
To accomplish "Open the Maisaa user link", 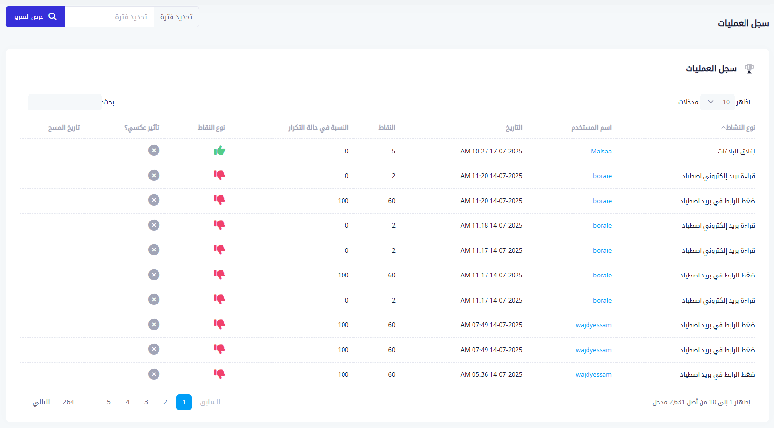I will pyautogui.click(x=601, y=151).
